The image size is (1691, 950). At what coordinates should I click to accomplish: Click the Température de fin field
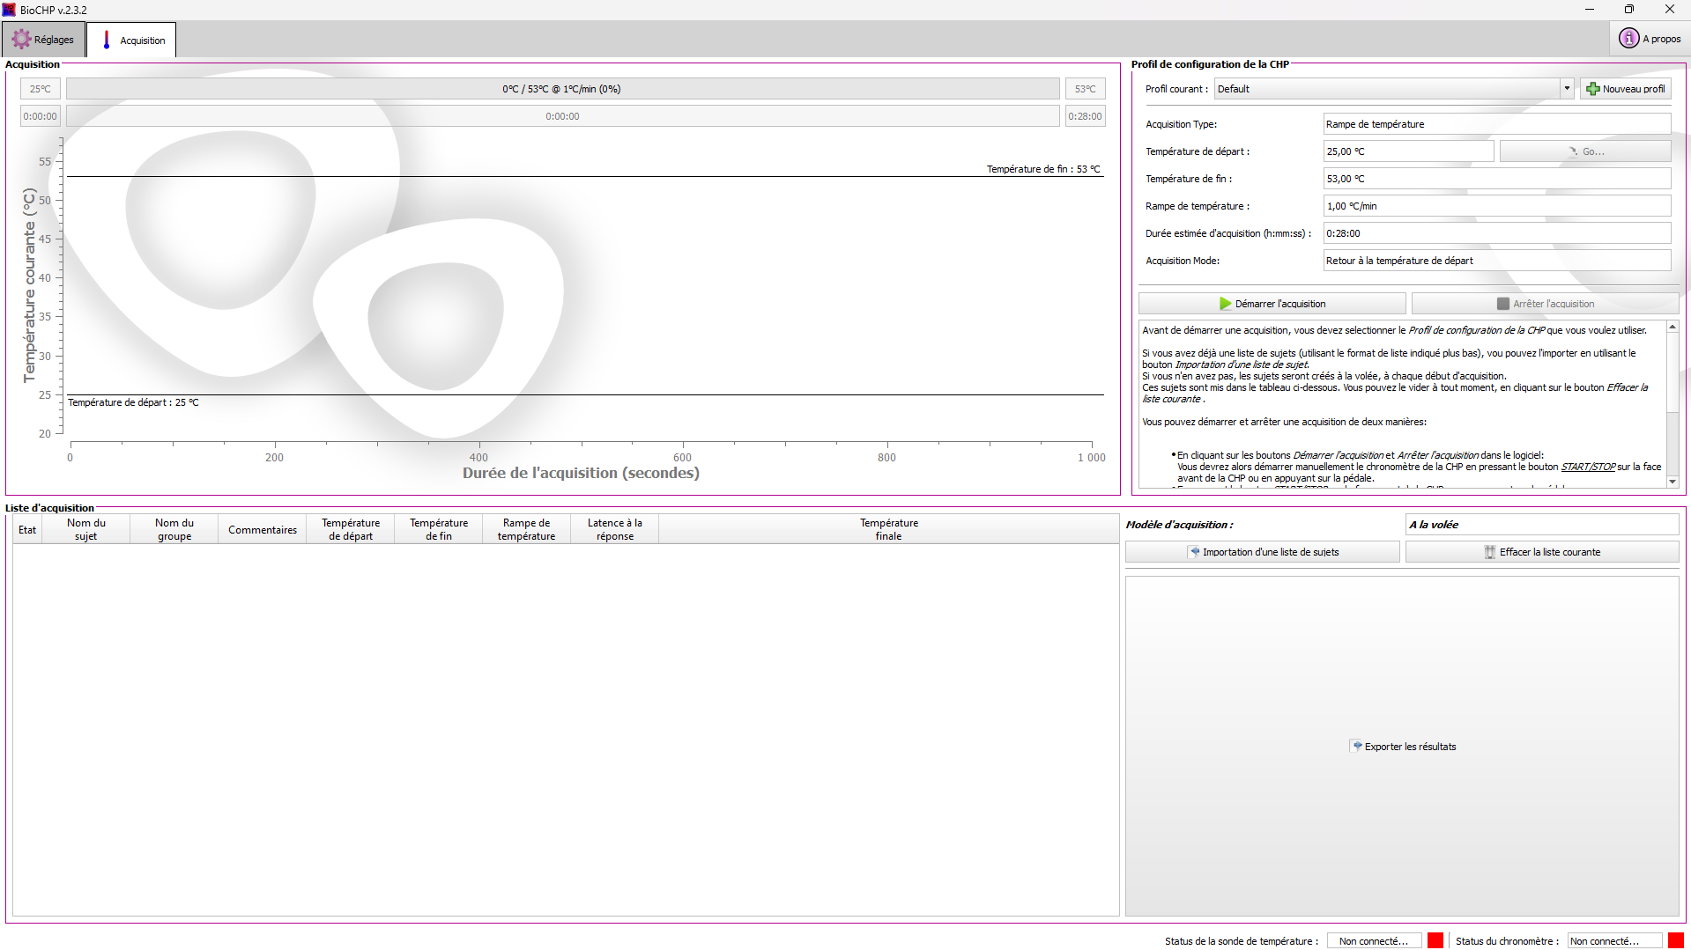click(x=1495, y=179)
